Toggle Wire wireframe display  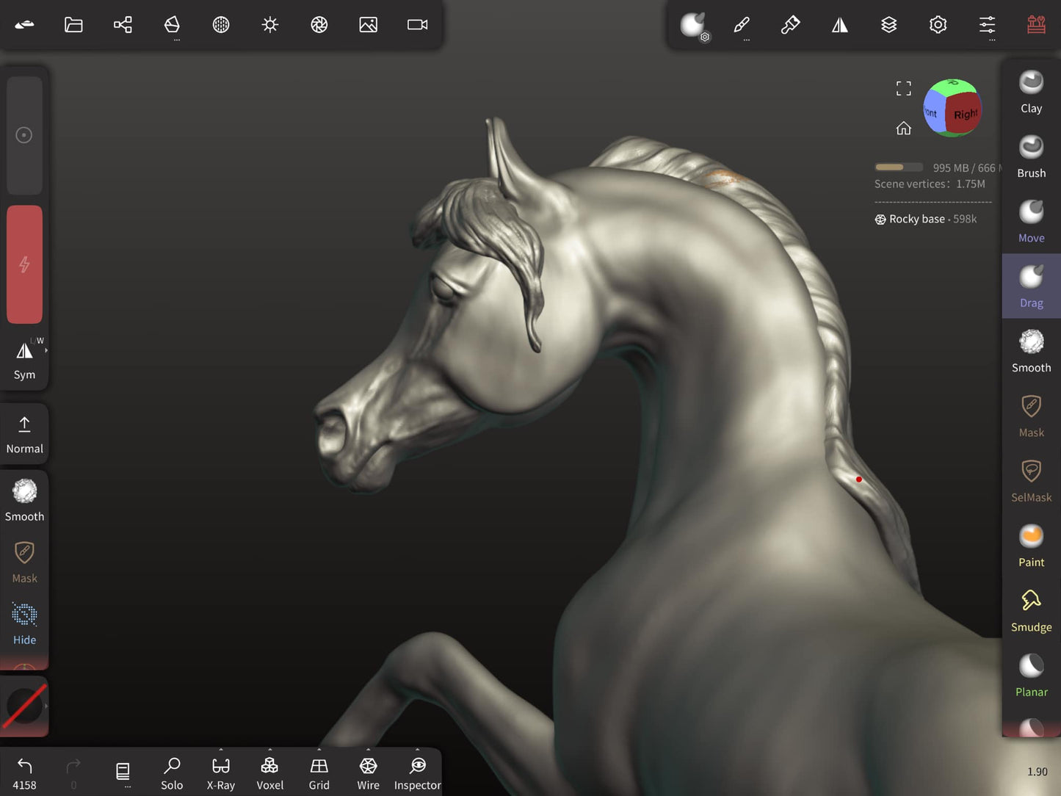[x=368, y=773]
